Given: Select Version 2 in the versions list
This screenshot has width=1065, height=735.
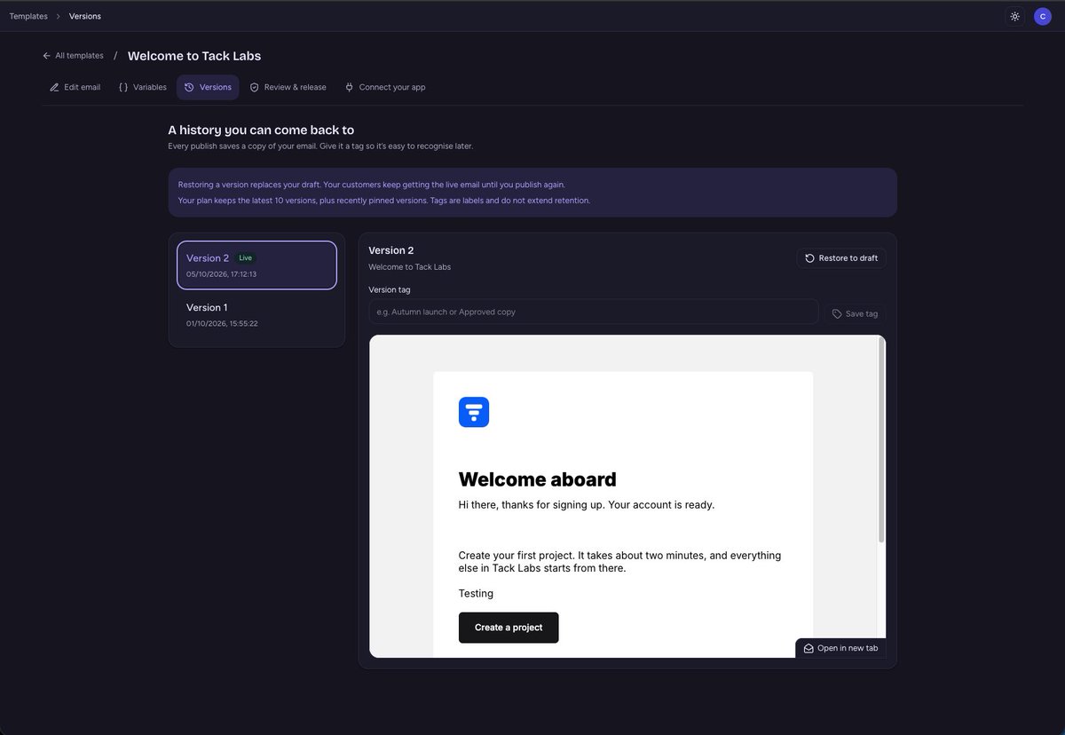Looking at the screenshot, I should click(x=256, y=265).
